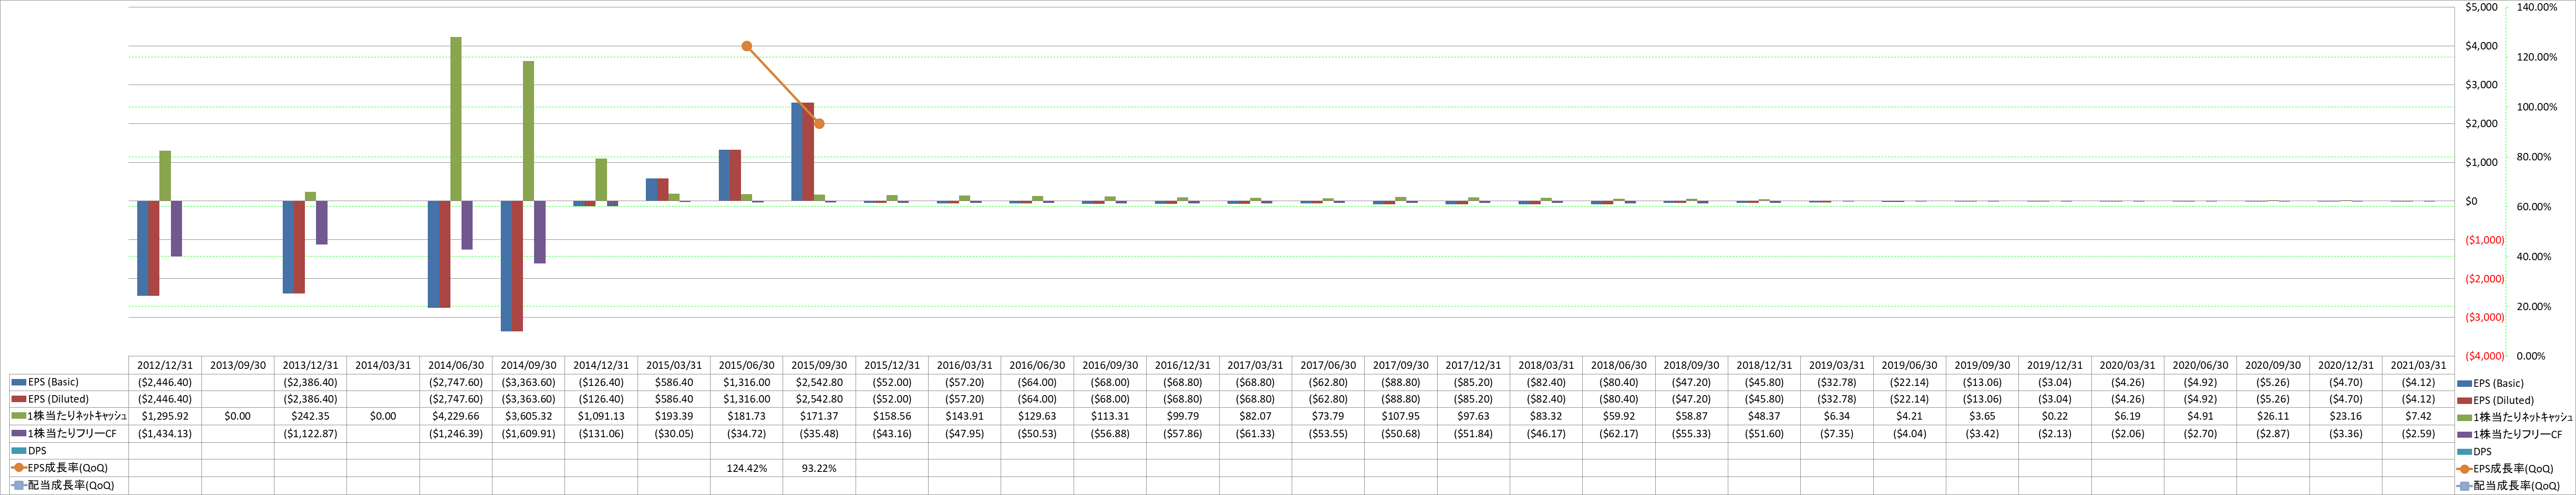The image size is (2576, 495).
Task: Click EPS (Basic) $2,542.80 cell for 2015/09/30
Action: point(819,382)
